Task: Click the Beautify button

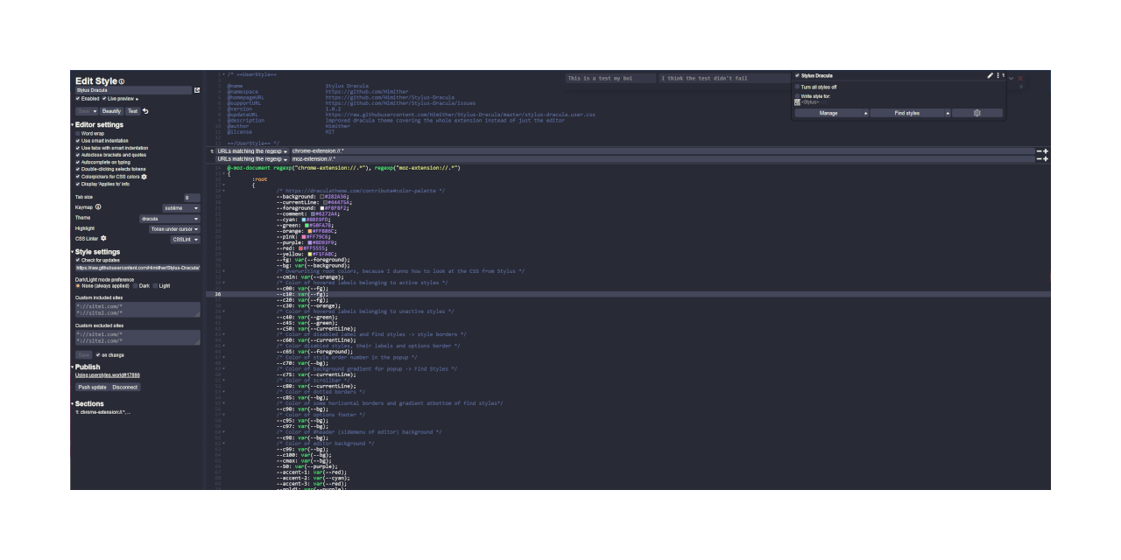Action: point(111,111)
